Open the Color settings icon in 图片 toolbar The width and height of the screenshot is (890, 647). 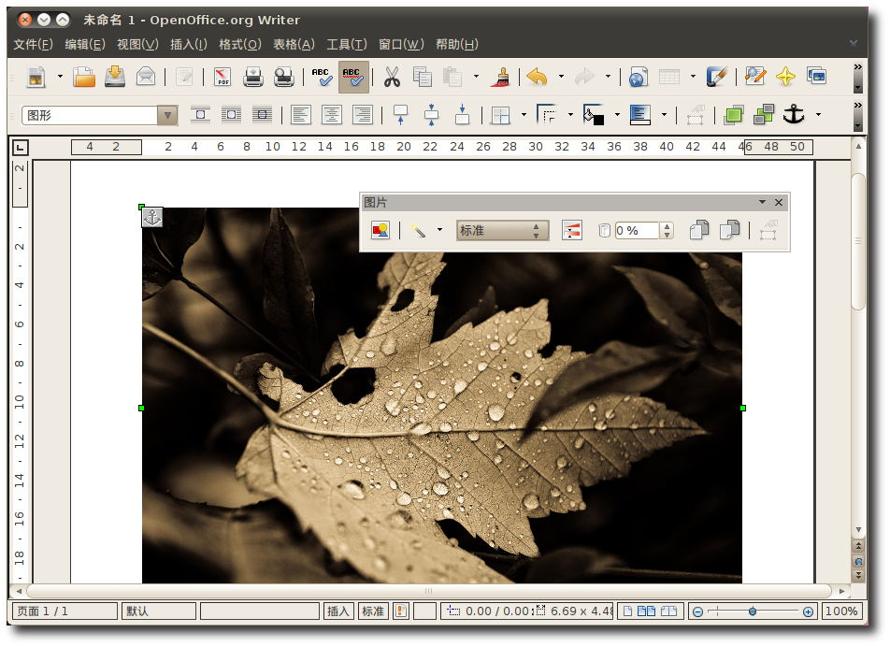coord(571,231)
